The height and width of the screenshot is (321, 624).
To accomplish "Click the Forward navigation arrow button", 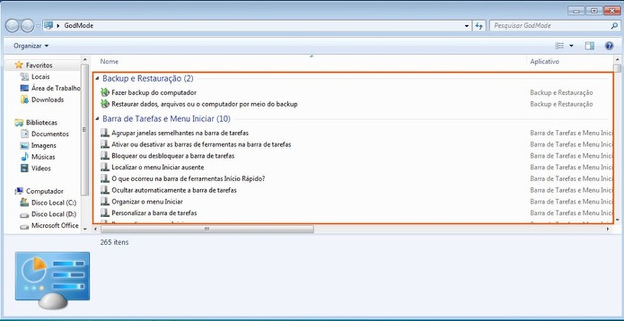I will click(27, 26).
